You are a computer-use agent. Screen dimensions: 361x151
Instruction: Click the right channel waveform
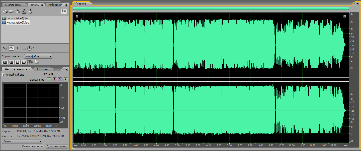coord(211,110)
